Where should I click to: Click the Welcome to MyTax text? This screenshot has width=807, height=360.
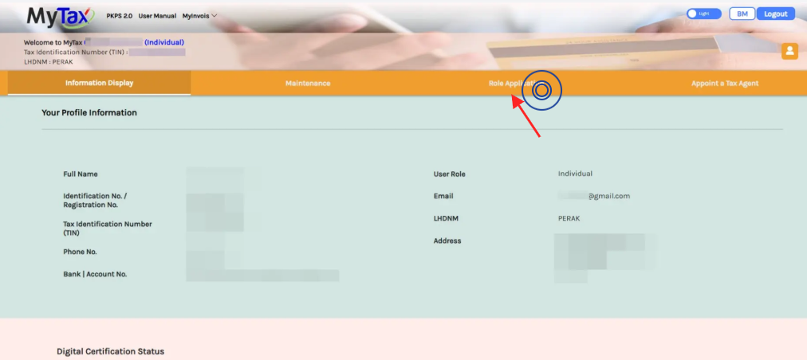(53, 43)
